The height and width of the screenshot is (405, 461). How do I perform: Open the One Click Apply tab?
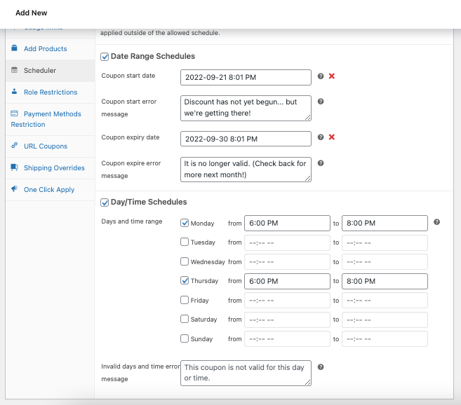pos(50,190)
